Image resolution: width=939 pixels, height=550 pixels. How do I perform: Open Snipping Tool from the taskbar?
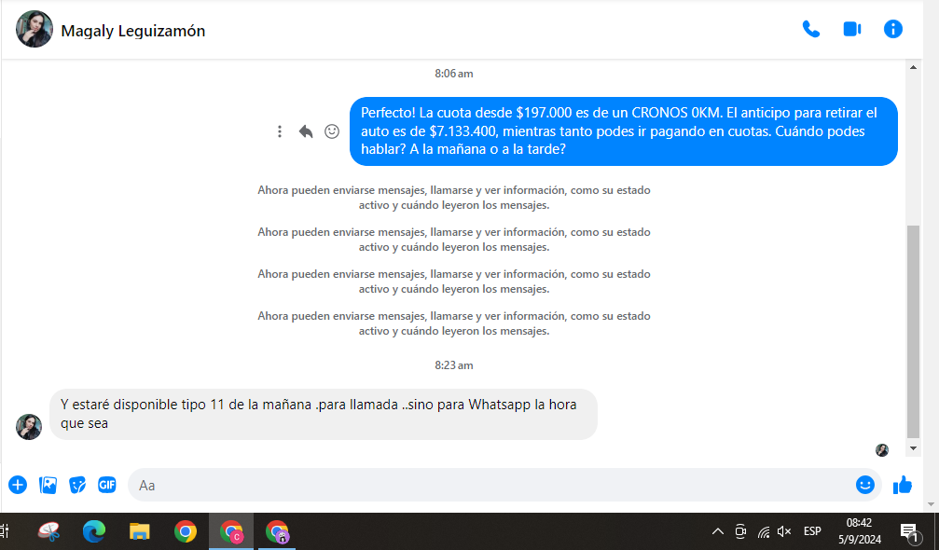point(49,531)
